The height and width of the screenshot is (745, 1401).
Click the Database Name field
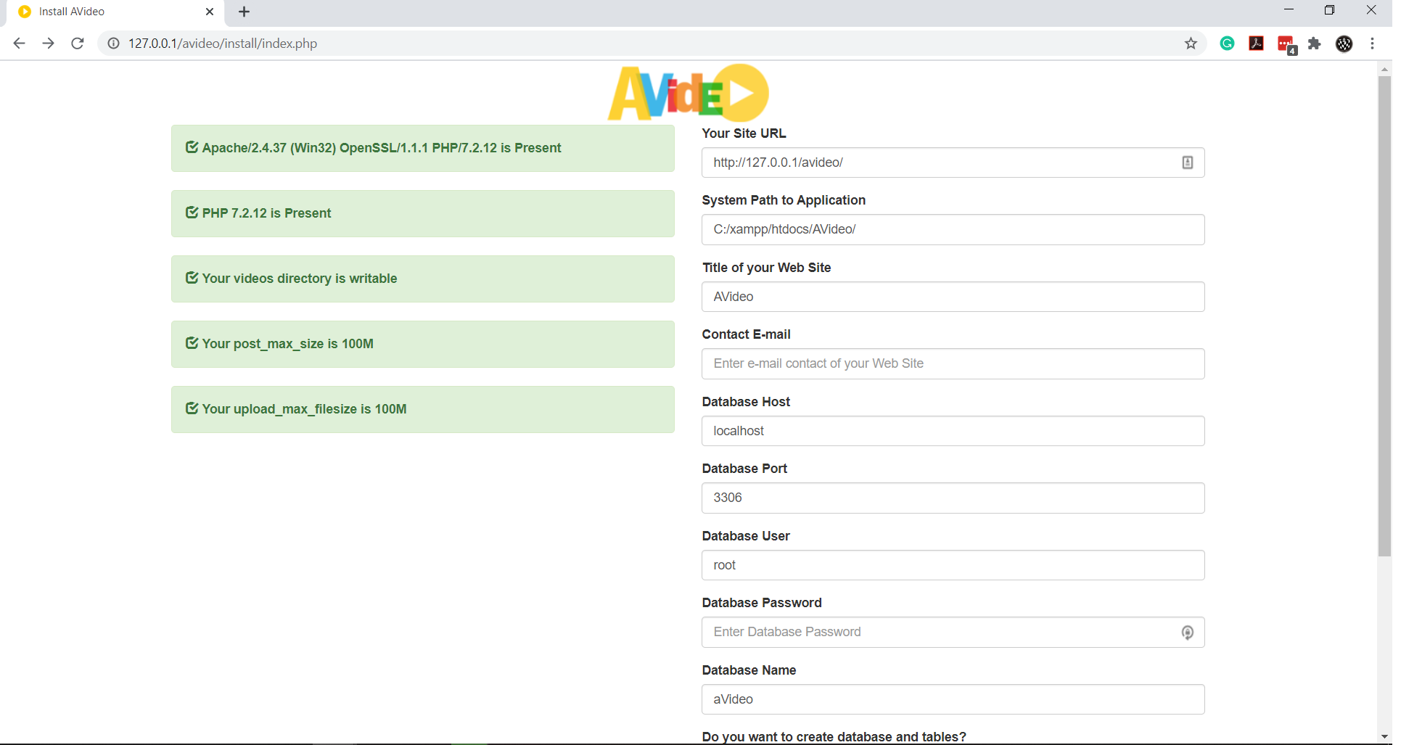point(953,699)
